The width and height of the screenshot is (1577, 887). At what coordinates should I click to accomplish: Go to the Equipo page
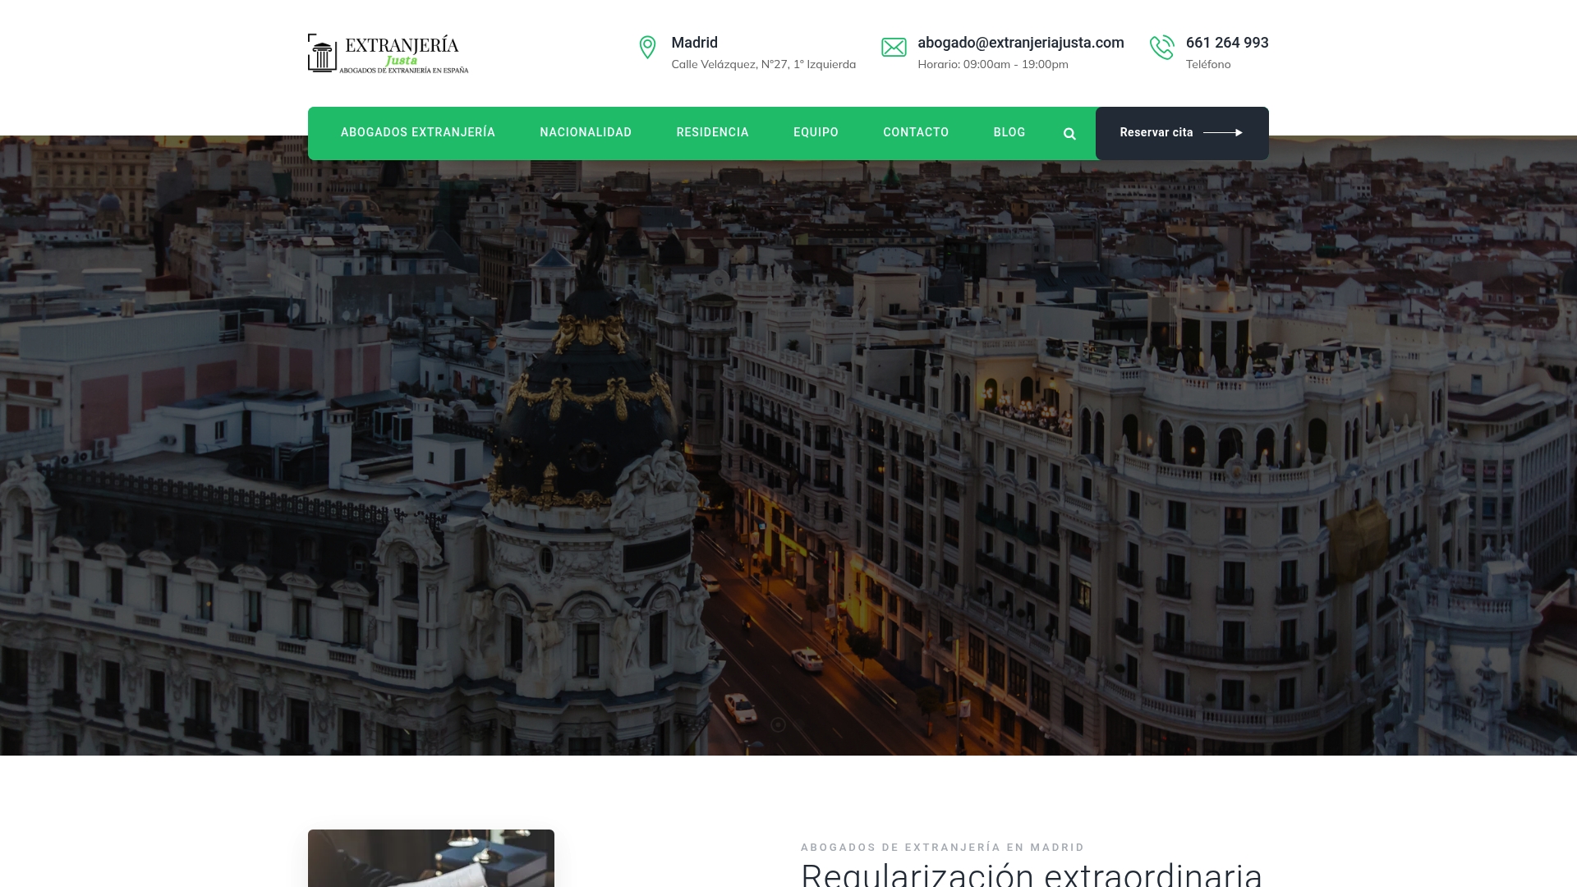pos(816,132)
